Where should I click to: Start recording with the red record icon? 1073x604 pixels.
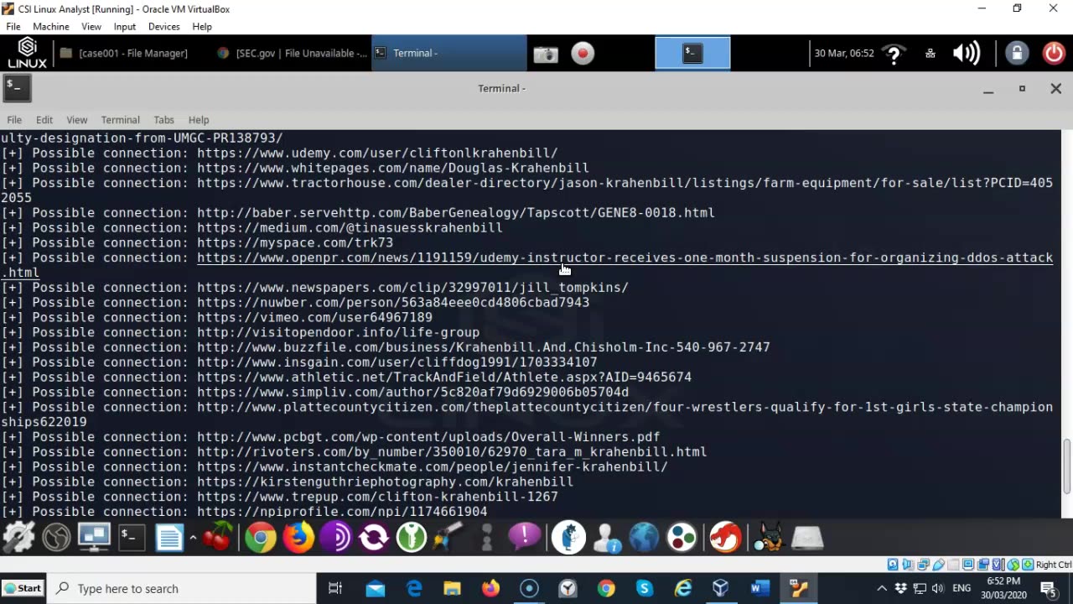pos(583,54)
